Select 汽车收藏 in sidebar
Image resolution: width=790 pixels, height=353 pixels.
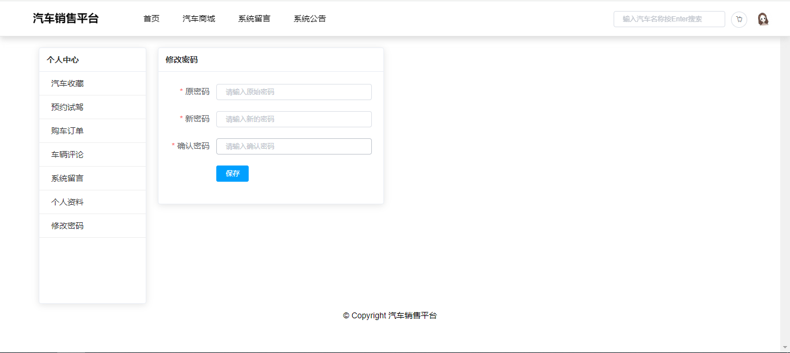coord(93,83)
